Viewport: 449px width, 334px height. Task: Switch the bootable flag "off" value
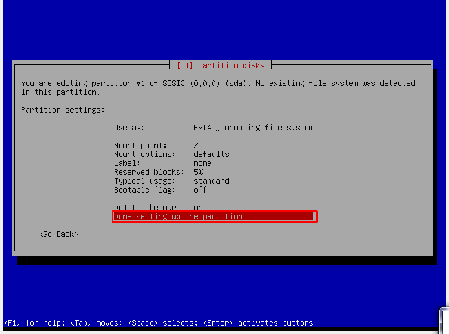(200, 190)
